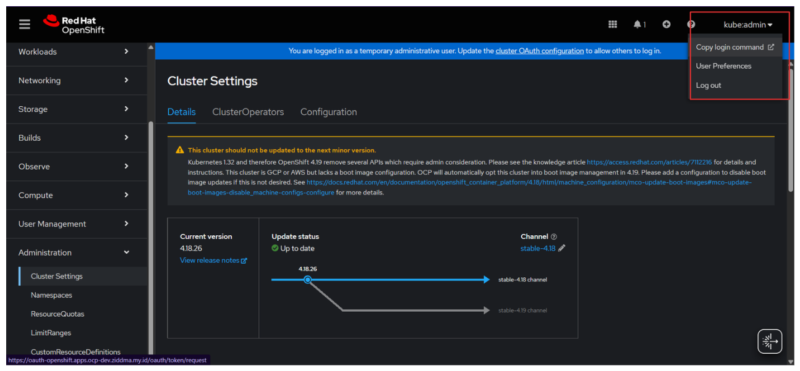
Task: Open the help question mark menu
Action: click(x=691, y=25)
